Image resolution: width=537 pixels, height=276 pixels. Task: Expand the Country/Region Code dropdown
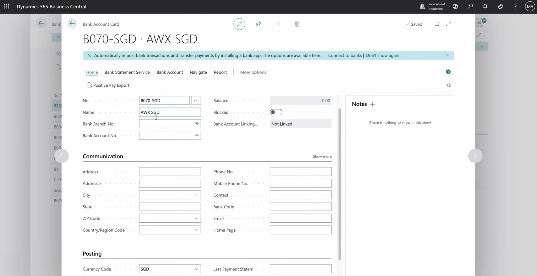[196, 230]
